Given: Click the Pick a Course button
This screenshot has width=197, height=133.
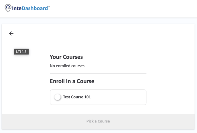Looking at the screenshot, I should coord(98,121).
